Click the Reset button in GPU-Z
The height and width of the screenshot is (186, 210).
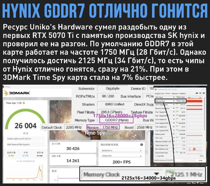201,156
